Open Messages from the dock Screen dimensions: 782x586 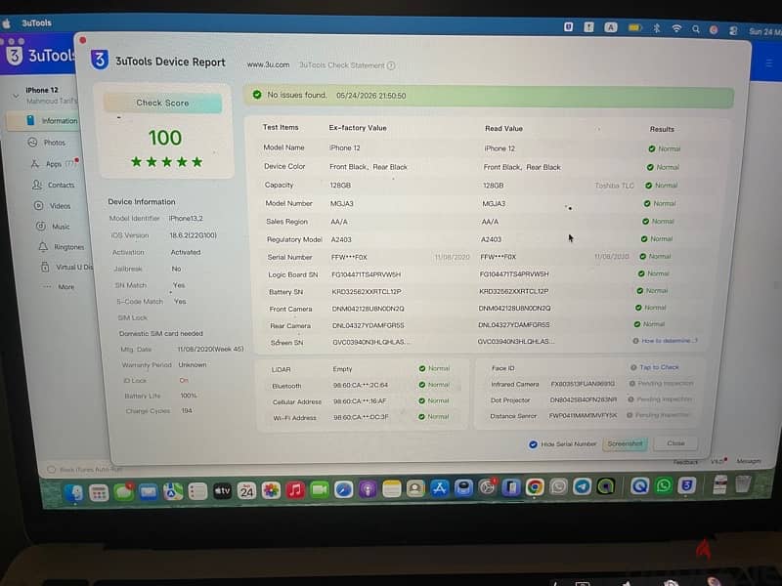point(123,492)
